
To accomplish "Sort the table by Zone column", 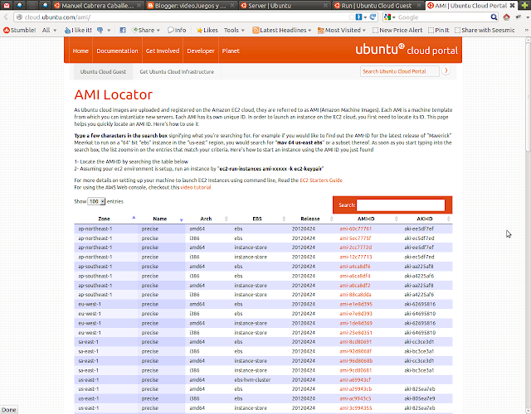I will click(104, 219).
